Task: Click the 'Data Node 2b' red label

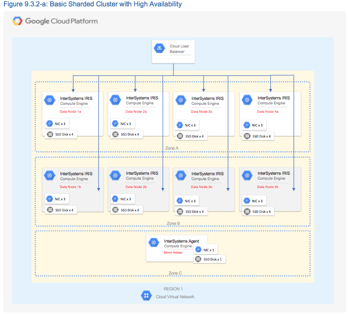Action: click(x=136, y=187)
